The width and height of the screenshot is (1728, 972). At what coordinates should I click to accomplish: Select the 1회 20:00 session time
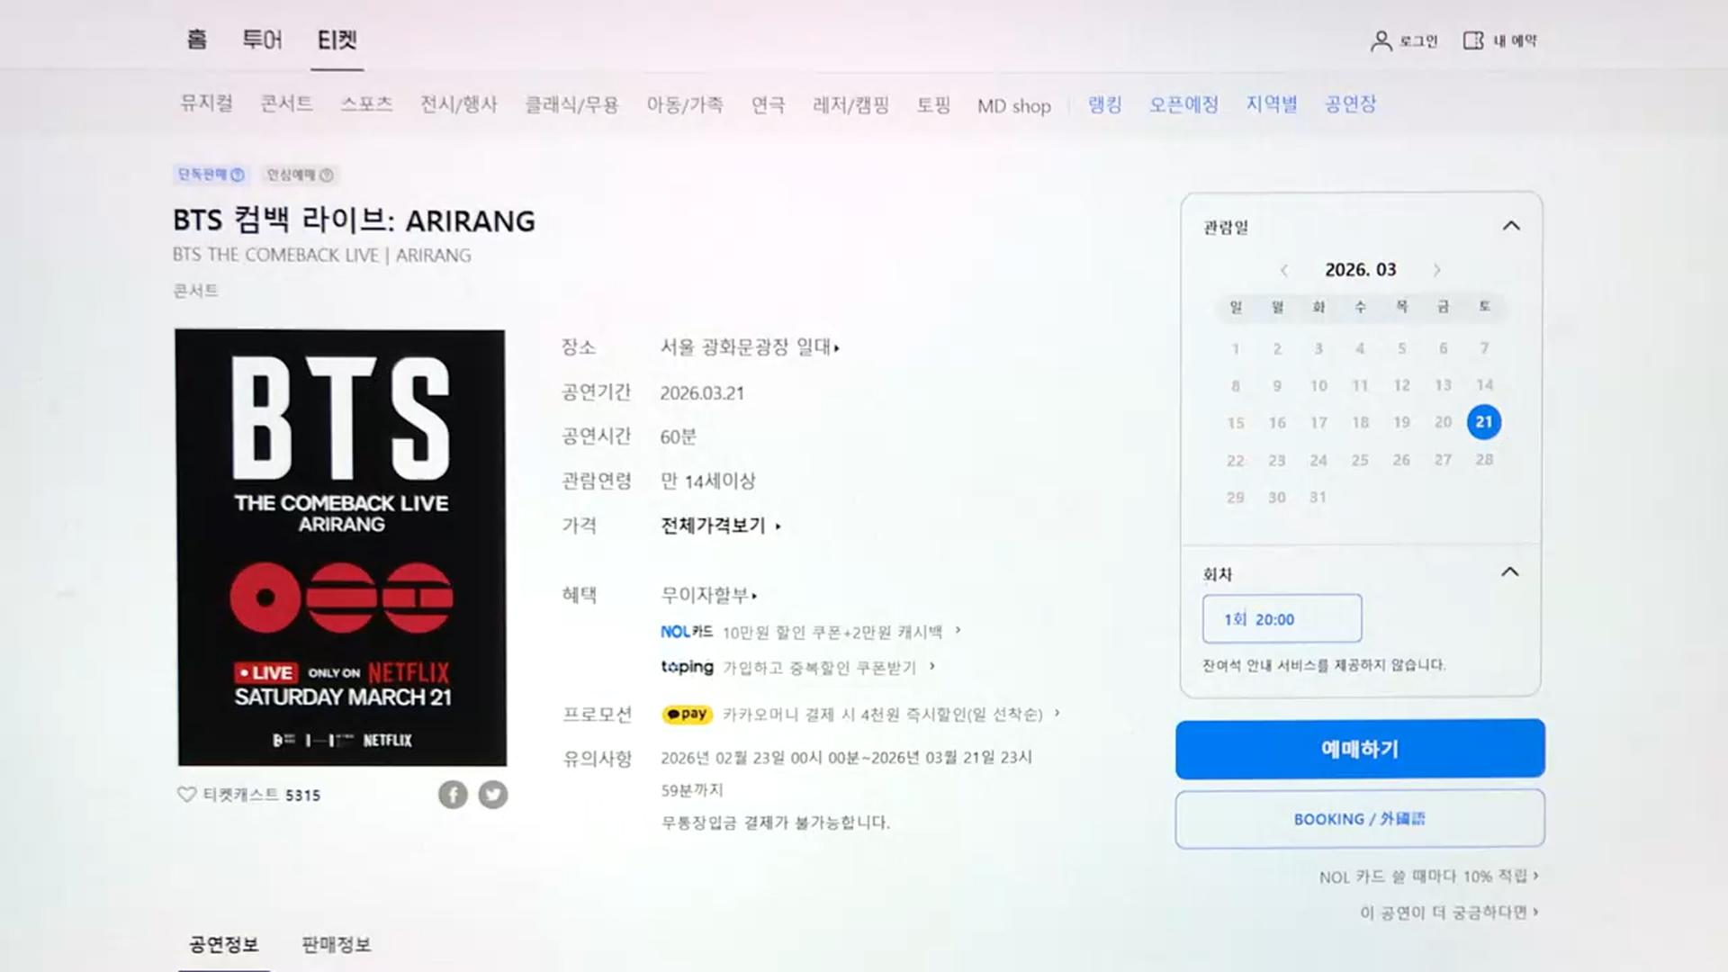click(1282, 619)
